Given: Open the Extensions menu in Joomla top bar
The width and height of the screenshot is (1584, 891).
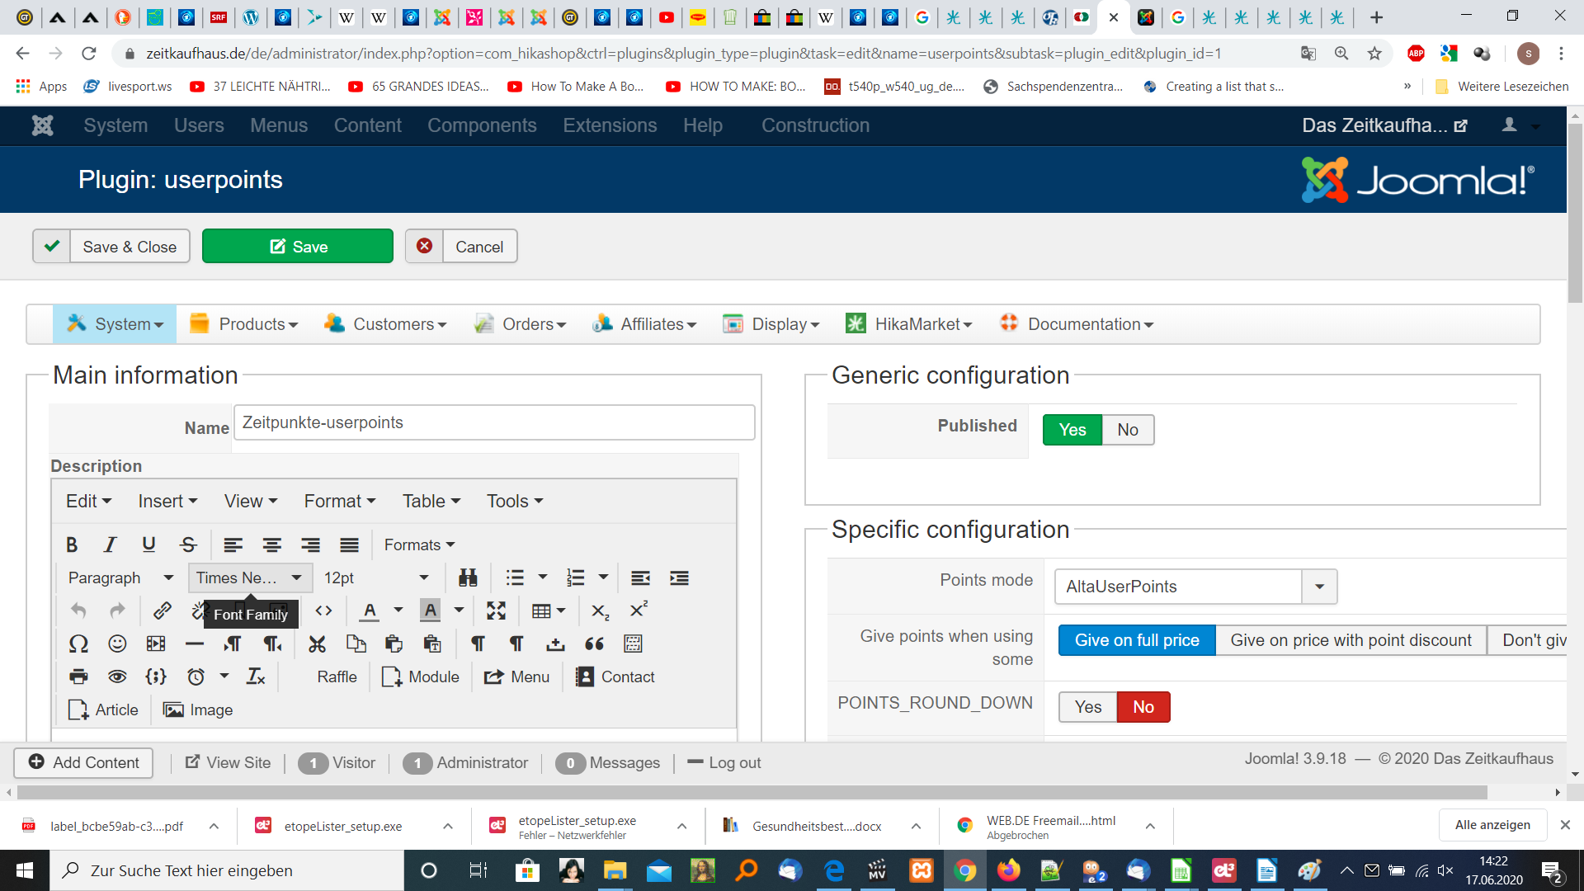Looking at the screenshot, I should tap(610, 125).
